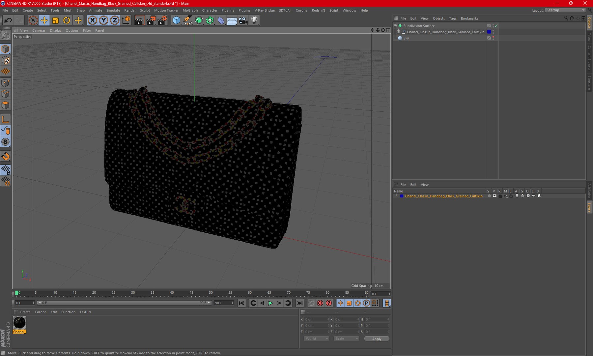The height and width of the screenshot is (356, 593).
Task: Click the Undo arrow in the toolbar
Action: 8,20
